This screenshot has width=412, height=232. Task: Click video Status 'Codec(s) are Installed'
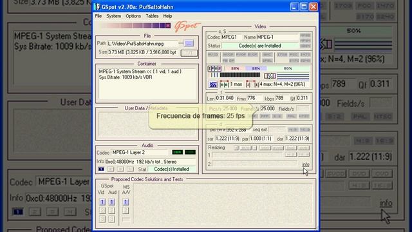[259, 46]
